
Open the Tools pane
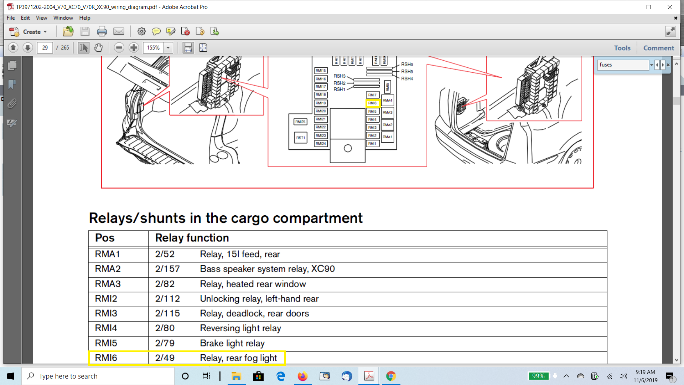click(x=622, y=48)
